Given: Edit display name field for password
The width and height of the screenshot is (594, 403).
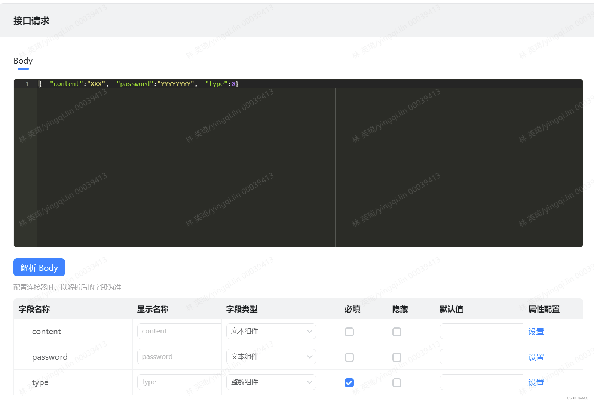Looking at the screenshot, I should point(180,357).
